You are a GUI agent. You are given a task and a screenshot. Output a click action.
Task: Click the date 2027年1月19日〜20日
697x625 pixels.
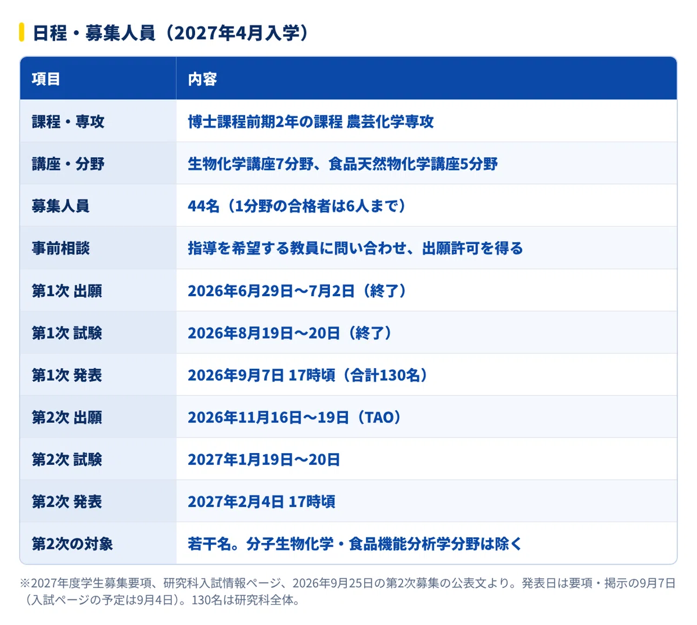[264, 459]
